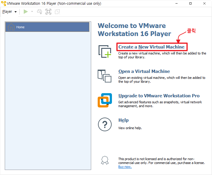Click the Send Ctrl+Alt+Del toolbar icon
The height and width of the screenshot is (175, 212).
tap(39, 12)
